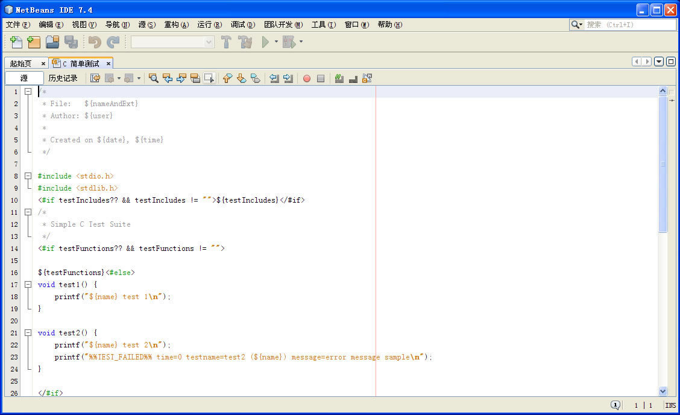Launch debugging with the Debug Project button
This screenshot has height=415, width=680.
pyautogui.click(x=289, y=42)
